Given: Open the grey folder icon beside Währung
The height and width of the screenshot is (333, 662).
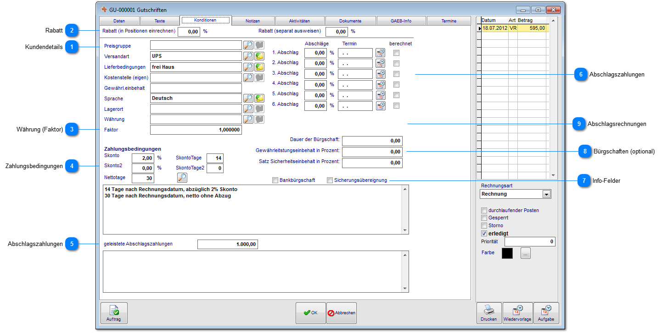Looking at the screenshot, I should pos(260,119).
